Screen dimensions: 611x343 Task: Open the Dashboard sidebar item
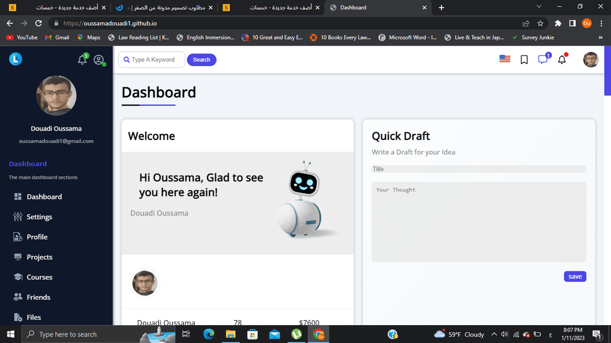pos(44,197)
